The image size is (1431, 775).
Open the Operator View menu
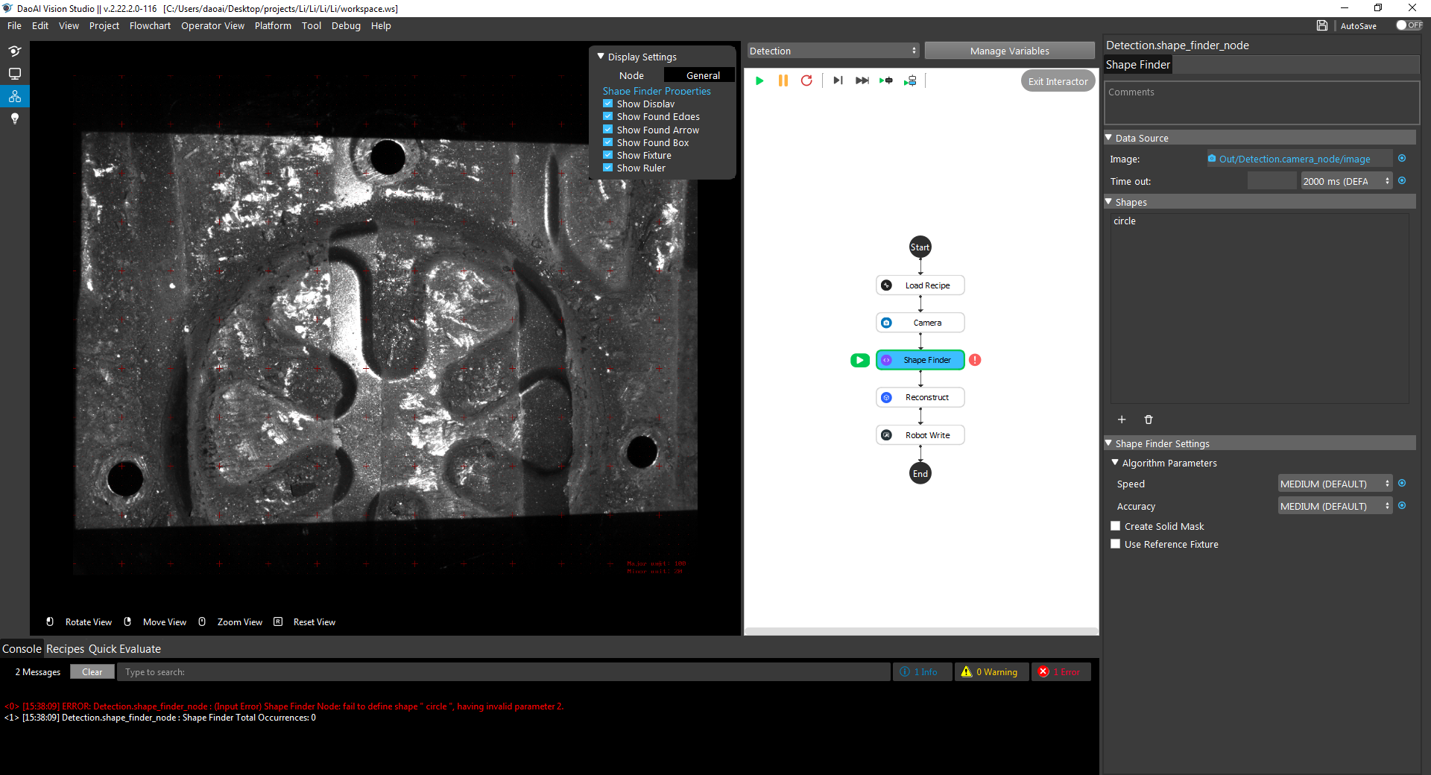[212, 25]
